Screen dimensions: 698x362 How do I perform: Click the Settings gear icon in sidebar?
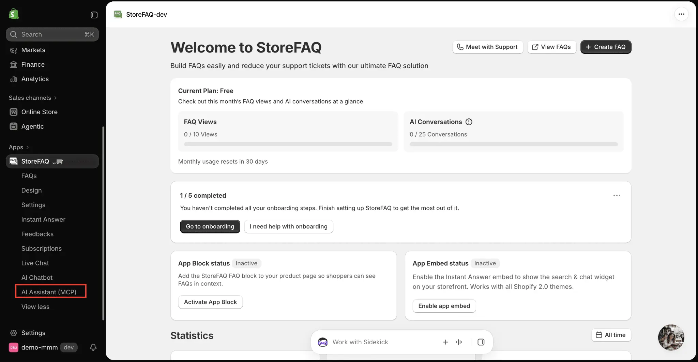tap(14, 333)
